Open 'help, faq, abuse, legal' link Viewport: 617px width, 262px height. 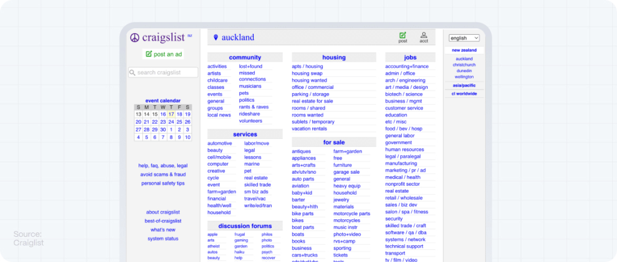coord(163,166)
